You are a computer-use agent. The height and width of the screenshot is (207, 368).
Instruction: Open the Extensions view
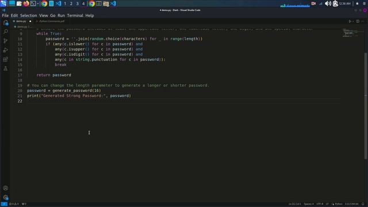[5, 59]
